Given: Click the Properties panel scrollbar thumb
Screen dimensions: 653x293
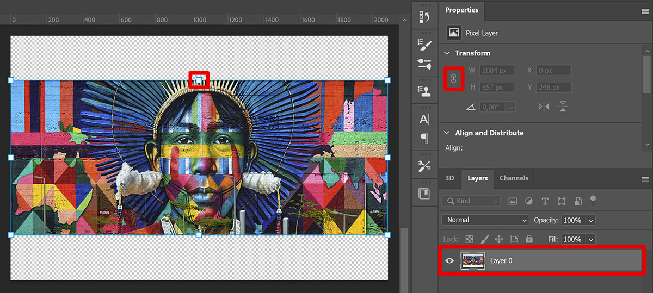Looking at the screenshot, I should tap(647, 75).
